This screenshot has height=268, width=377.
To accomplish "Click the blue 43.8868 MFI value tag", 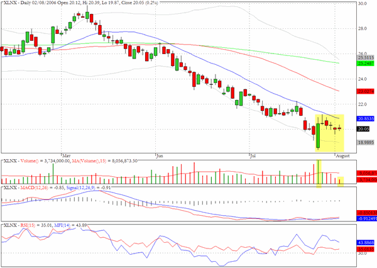I will [366, 242].
